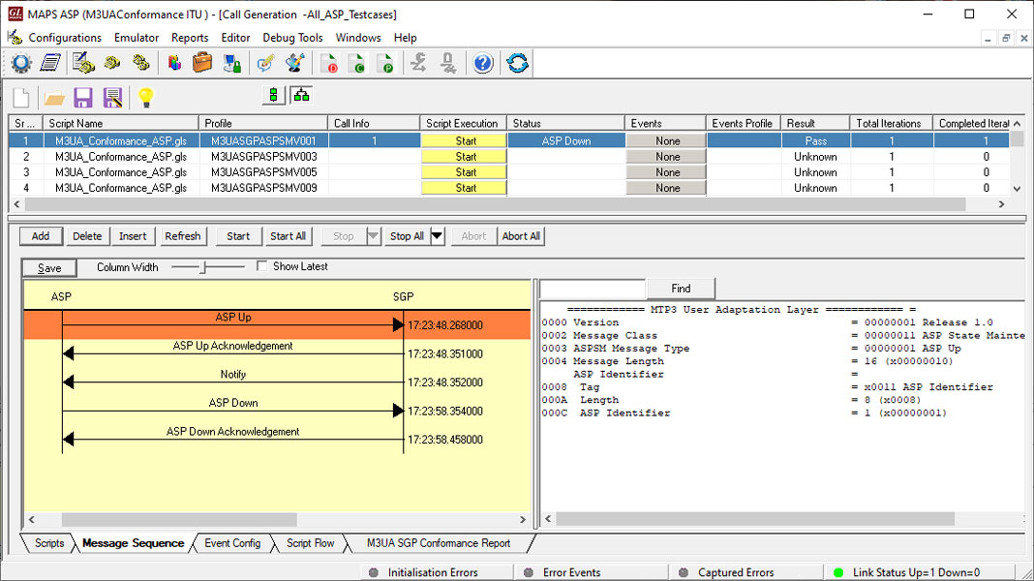1034x581 pixels.
Task: Click the purple floppy disk save icon
Action: coord(83,98)
